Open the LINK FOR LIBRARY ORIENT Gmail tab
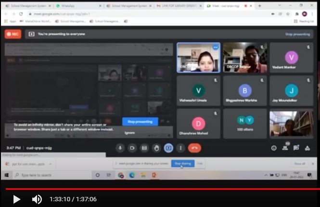The height and width of the screenshot is (207, 320). tap(178, 6)
